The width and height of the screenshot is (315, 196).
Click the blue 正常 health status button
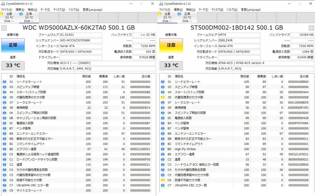point(13,45)
